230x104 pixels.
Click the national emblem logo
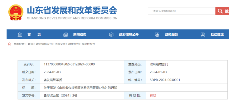[16, 12]
